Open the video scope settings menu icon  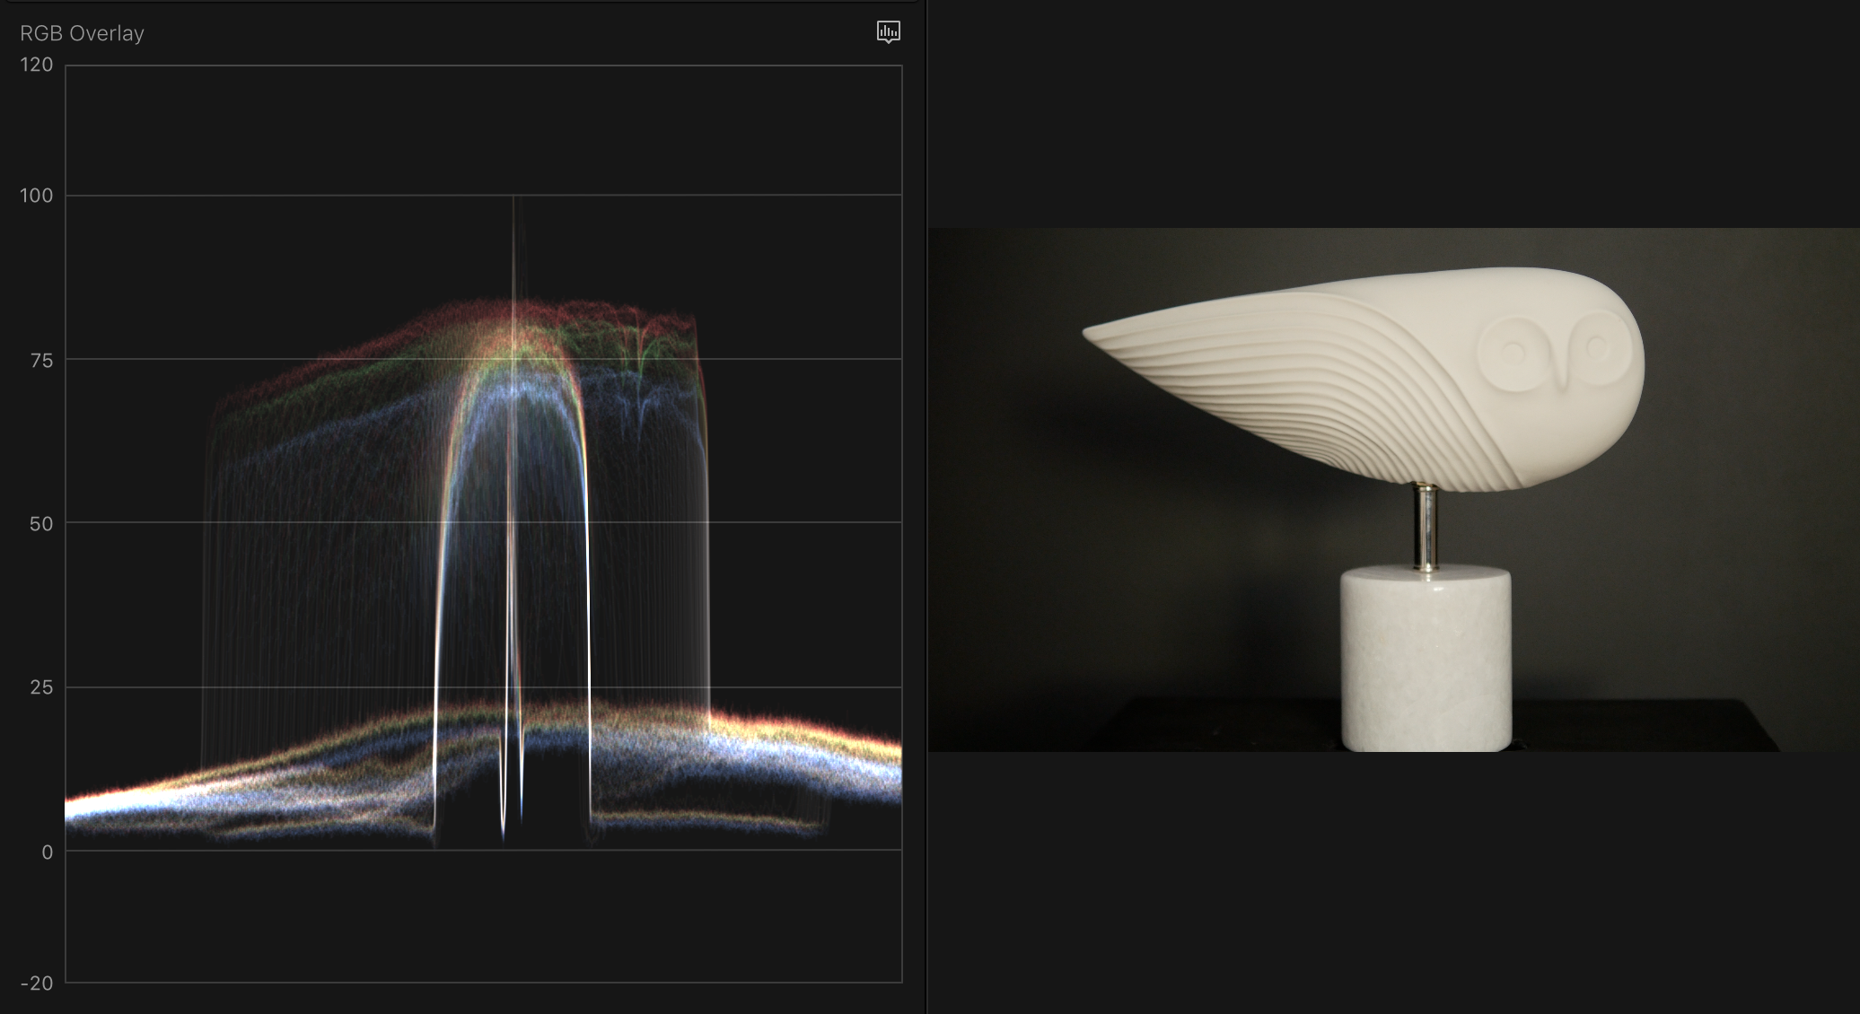pyautogui.click(x=888, y=32)
